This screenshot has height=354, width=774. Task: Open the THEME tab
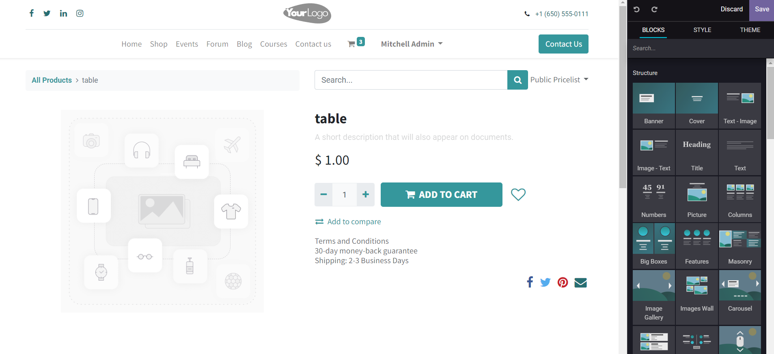tap(749, 30)
